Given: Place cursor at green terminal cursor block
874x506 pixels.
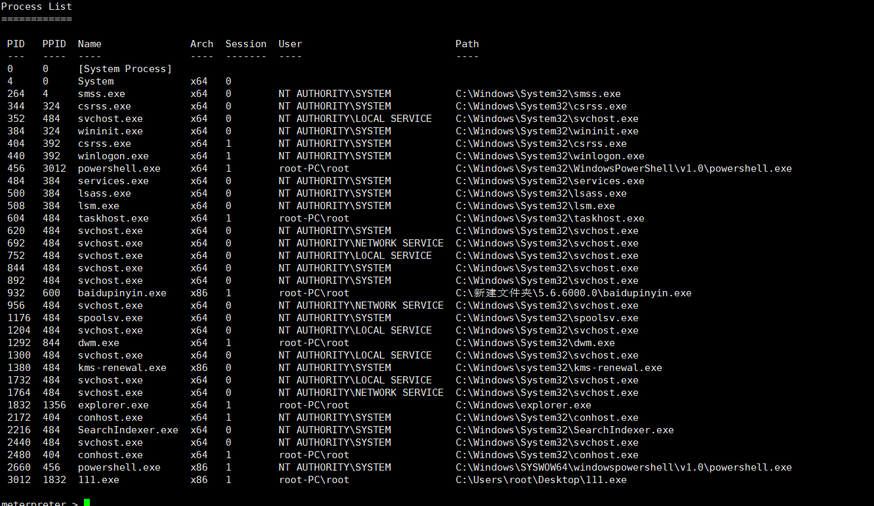Looking at the screenshot, I should pyautogui.click(x=87, y=503).
